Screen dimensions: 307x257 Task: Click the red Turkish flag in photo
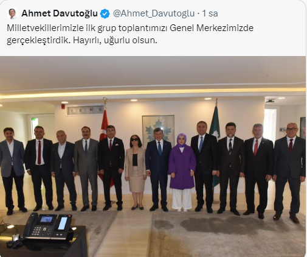[106, 134]
